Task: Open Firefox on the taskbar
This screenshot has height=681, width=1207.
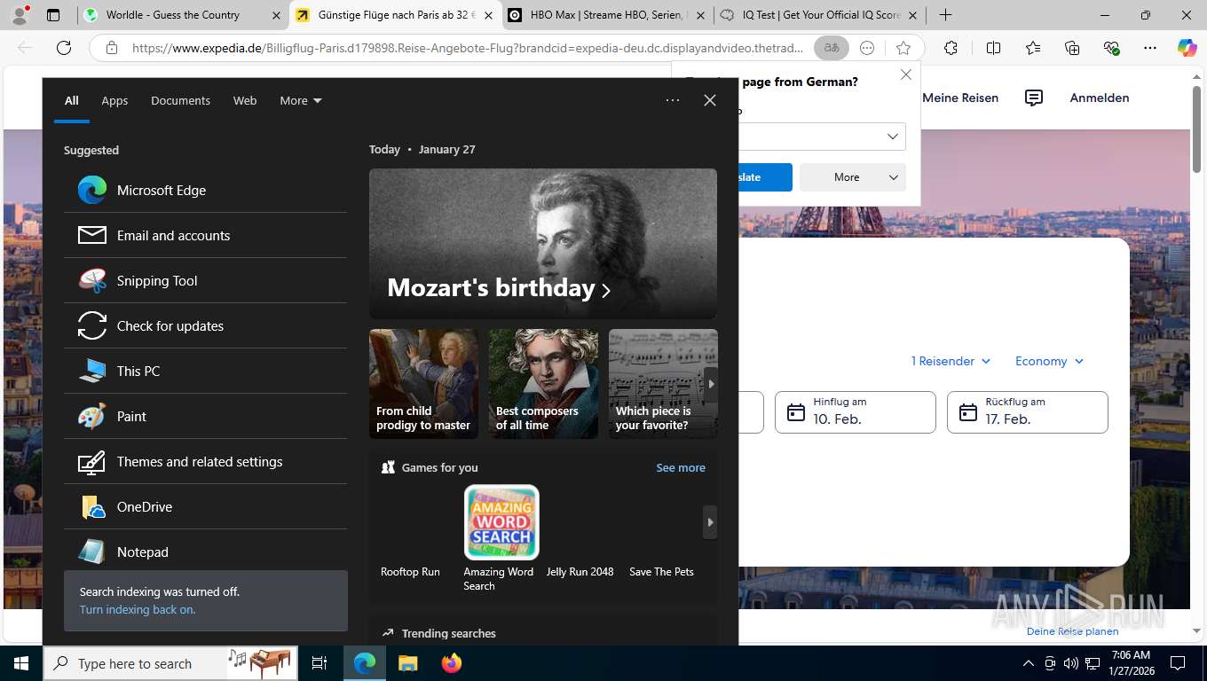Action: coord(451,663)
